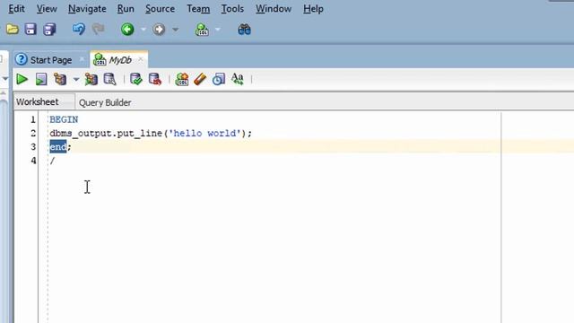
Task: Open SQL Worksheet from main toolbar
Action: [x=202, y=30]
